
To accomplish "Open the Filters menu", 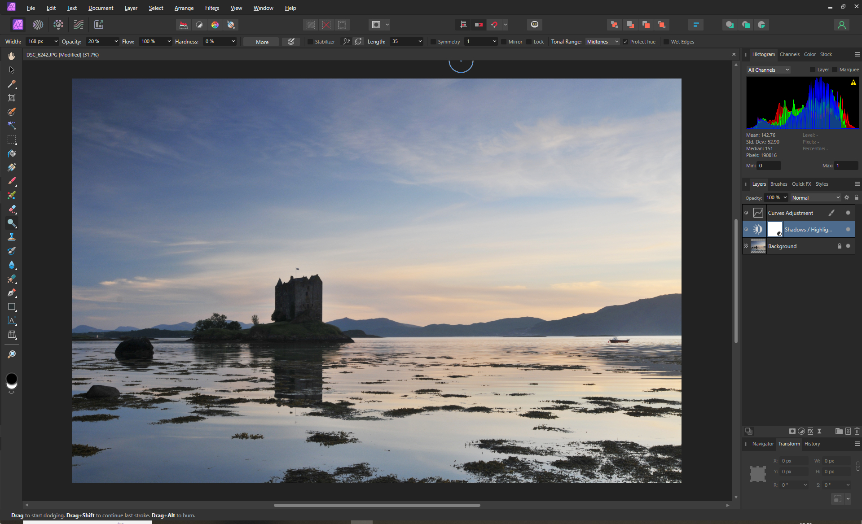I will pos(212,8).
